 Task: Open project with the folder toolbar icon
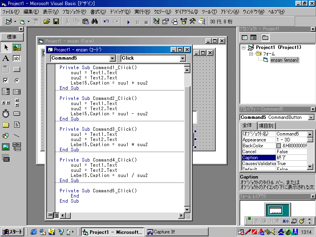47,21
